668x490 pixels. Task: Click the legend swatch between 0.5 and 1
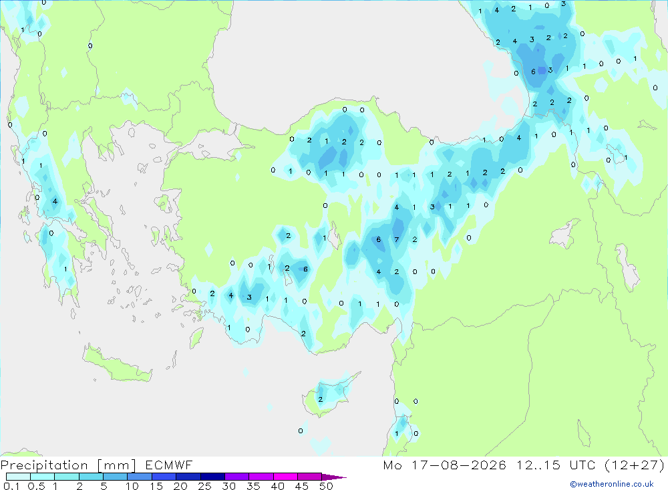coord(42,477)
